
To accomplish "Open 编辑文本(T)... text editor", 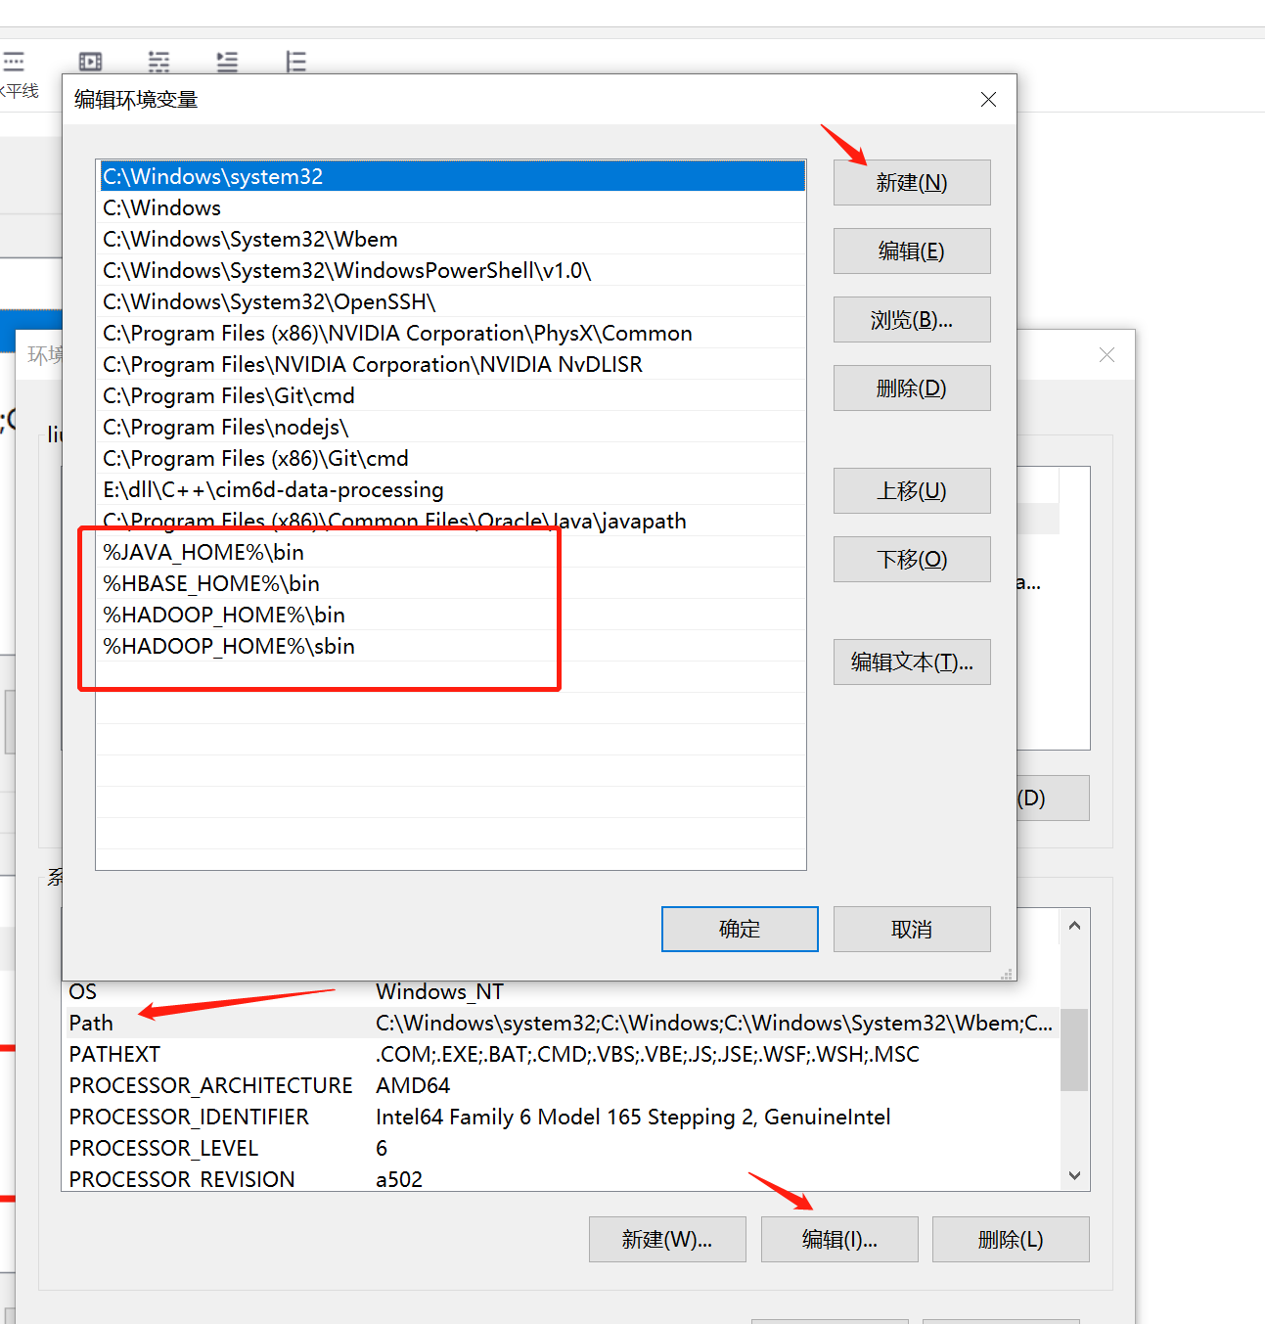I will (x=911, y=662).
